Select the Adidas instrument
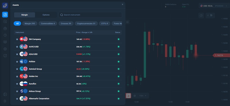Image resolution: width=230 pixels, height=106 pixels. (68, 62)
